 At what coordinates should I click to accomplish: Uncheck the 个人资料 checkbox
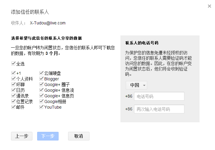point(13,79)
